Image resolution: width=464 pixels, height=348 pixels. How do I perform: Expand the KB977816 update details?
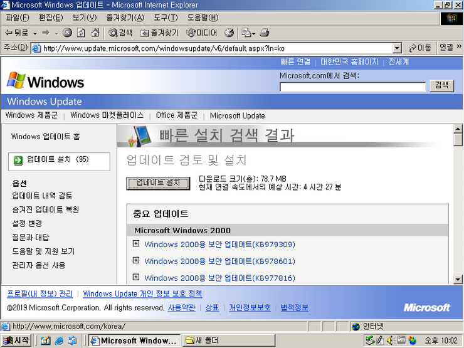point(136,277)
